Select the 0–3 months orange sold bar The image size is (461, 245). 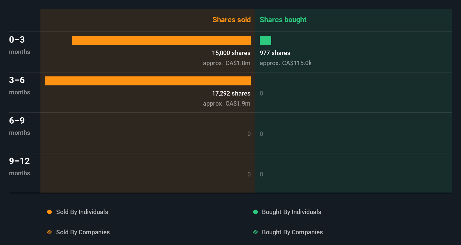click(161, 40)
